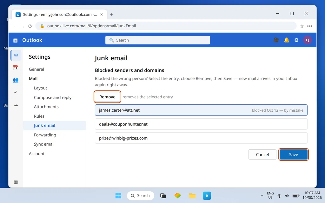Open the Outlook app launcher grid

click(x=15, y=40)
